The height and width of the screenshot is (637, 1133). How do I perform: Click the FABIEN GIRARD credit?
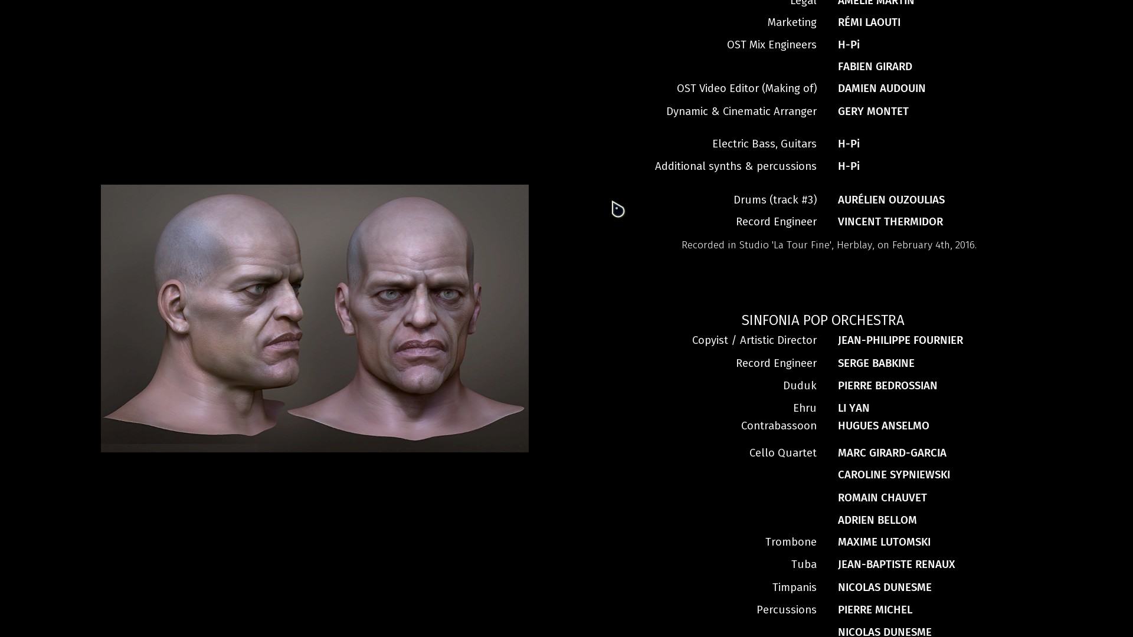click(x=875, y=67)
